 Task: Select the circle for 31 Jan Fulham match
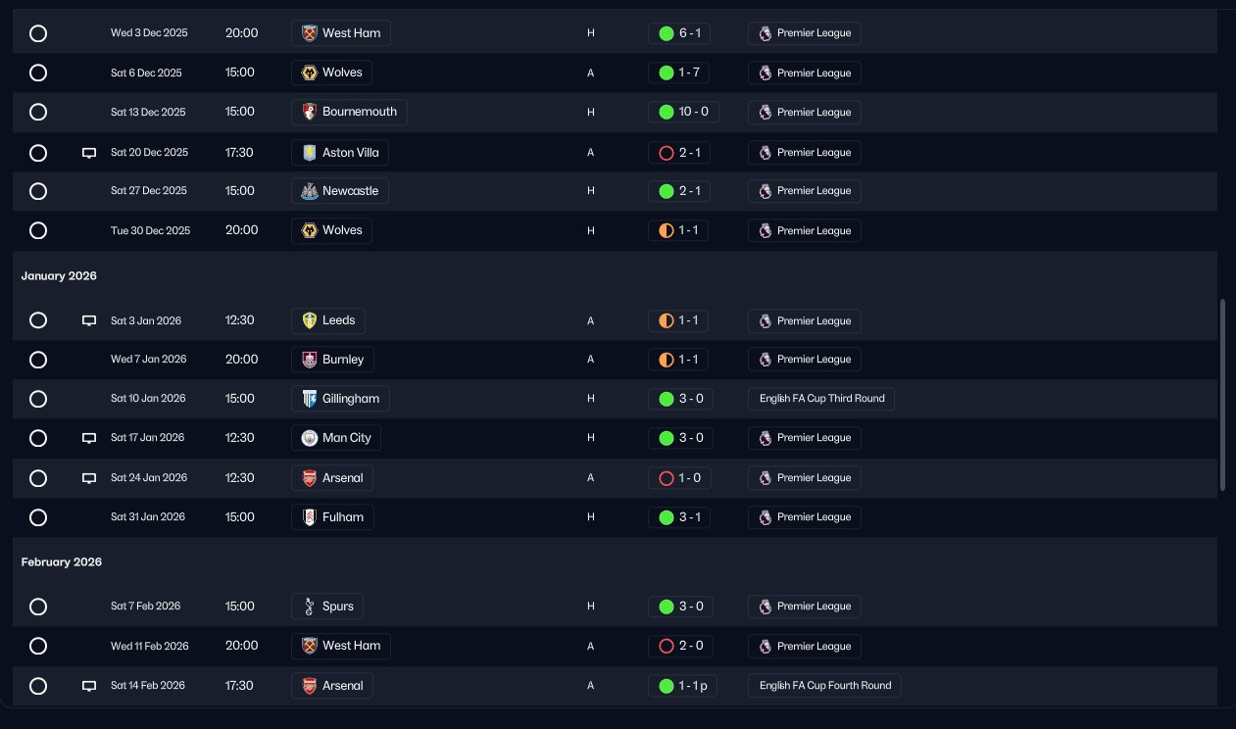[38, 517]
